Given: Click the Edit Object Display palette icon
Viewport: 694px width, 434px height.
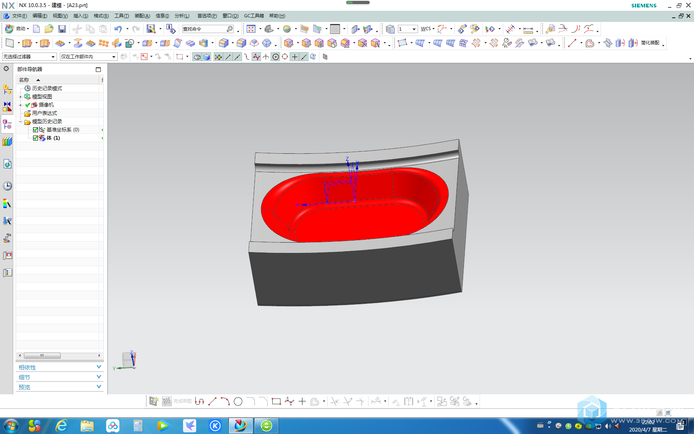Looking at the screenshot, I should point(475,29).
